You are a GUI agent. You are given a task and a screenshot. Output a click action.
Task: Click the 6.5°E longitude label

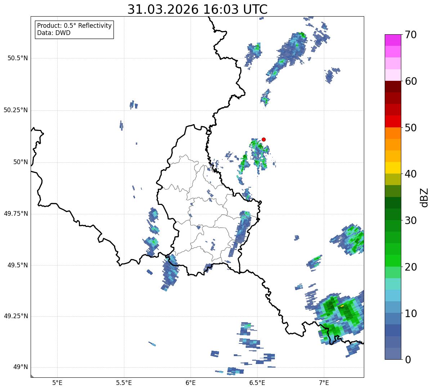(x=257, y=382)
